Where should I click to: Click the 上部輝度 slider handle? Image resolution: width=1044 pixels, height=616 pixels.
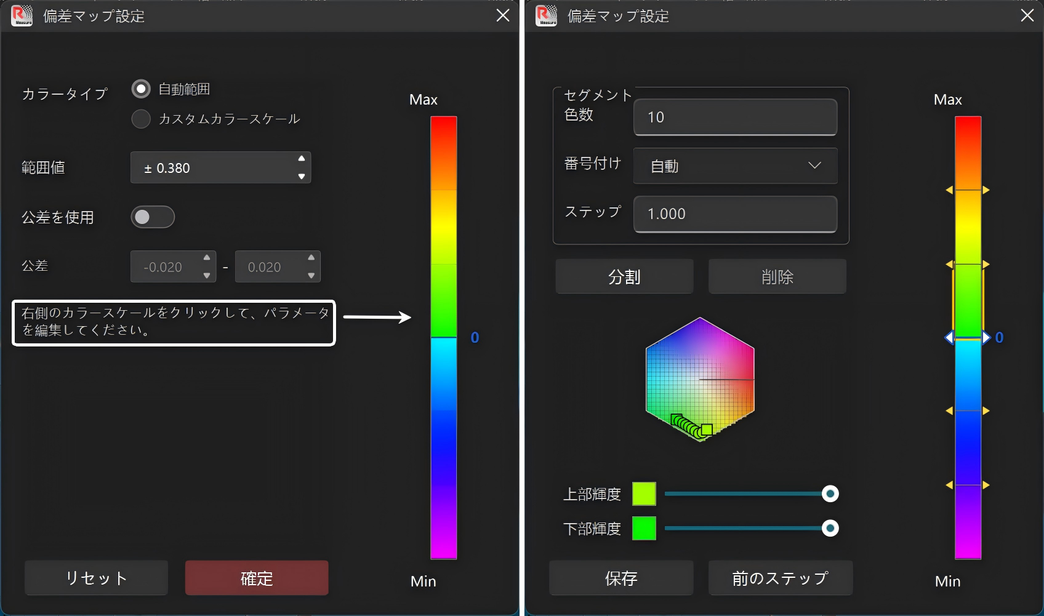pos(830,494)
